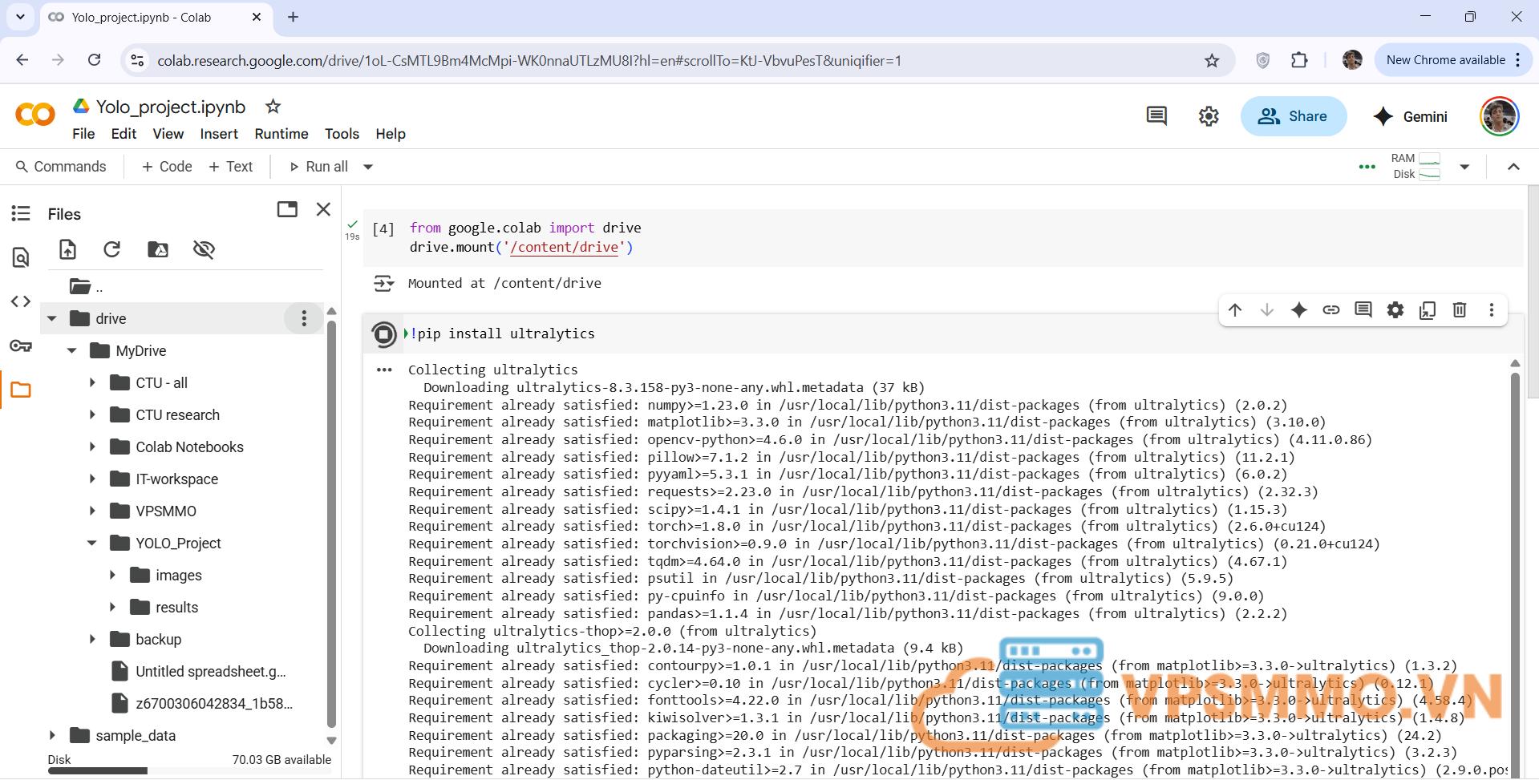Viewport: 1539px width, 780px height.
Task: Click the Mount Drive icon in Files
Action: click(158, 249)
